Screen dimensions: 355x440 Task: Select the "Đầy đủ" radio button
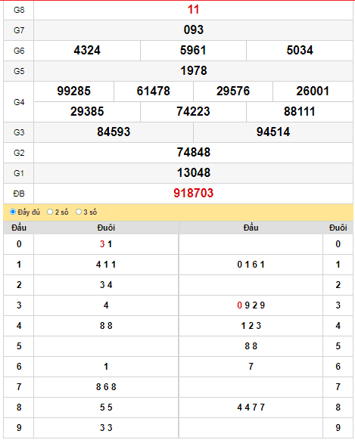coord(13,212)
